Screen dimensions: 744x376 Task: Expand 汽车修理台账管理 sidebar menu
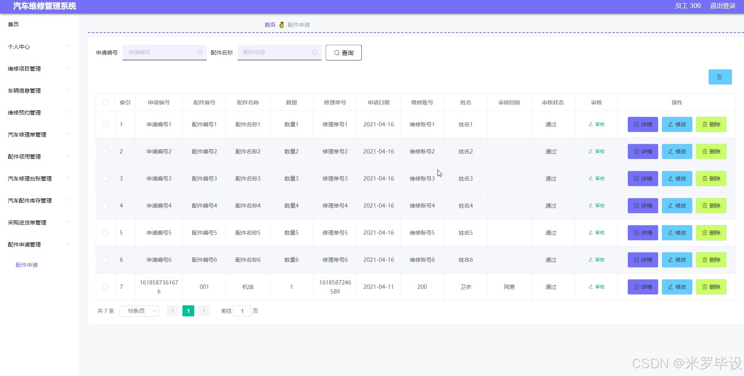point(39,179)
